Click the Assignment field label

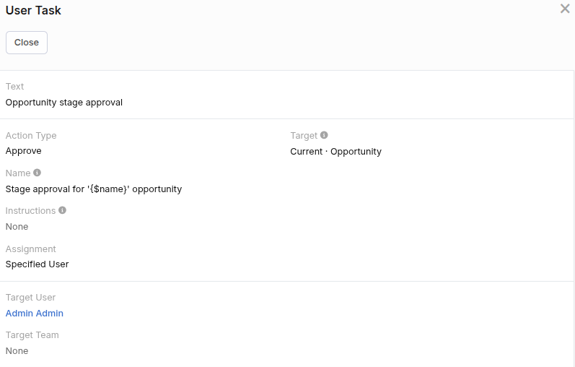[x=31, y=249]
